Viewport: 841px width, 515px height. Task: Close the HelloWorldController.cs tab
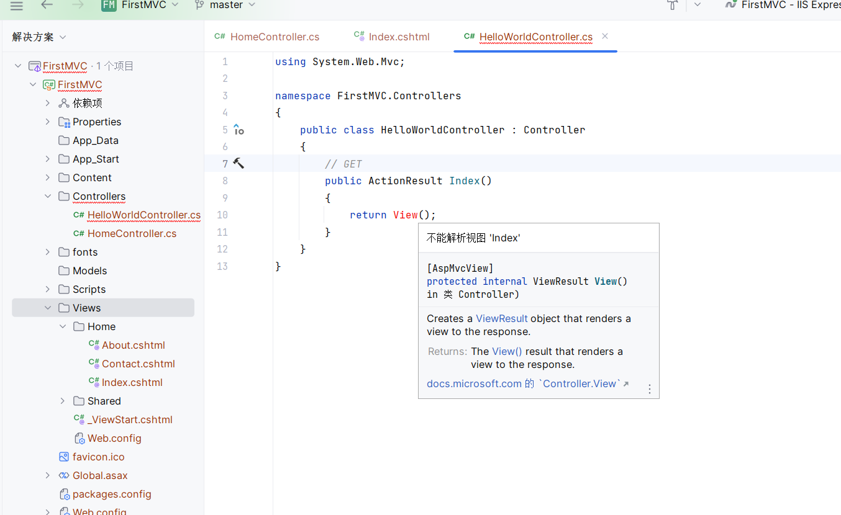604,37
